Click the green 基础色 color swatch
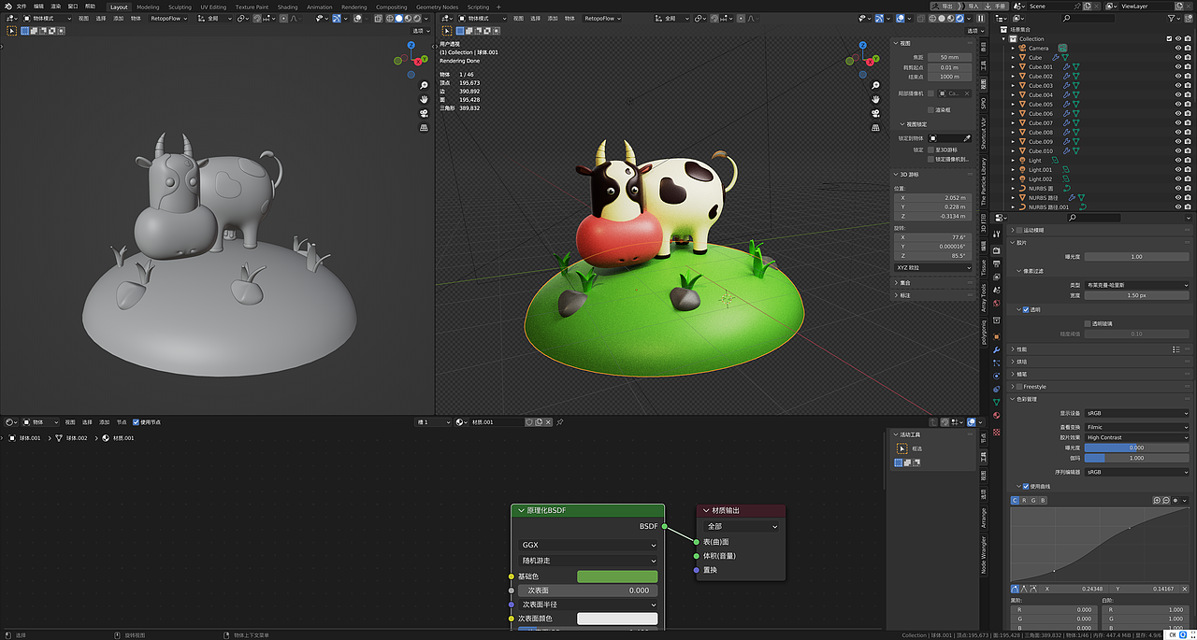Viewport: 1197px width, 640px height. [x=616, y=576]
